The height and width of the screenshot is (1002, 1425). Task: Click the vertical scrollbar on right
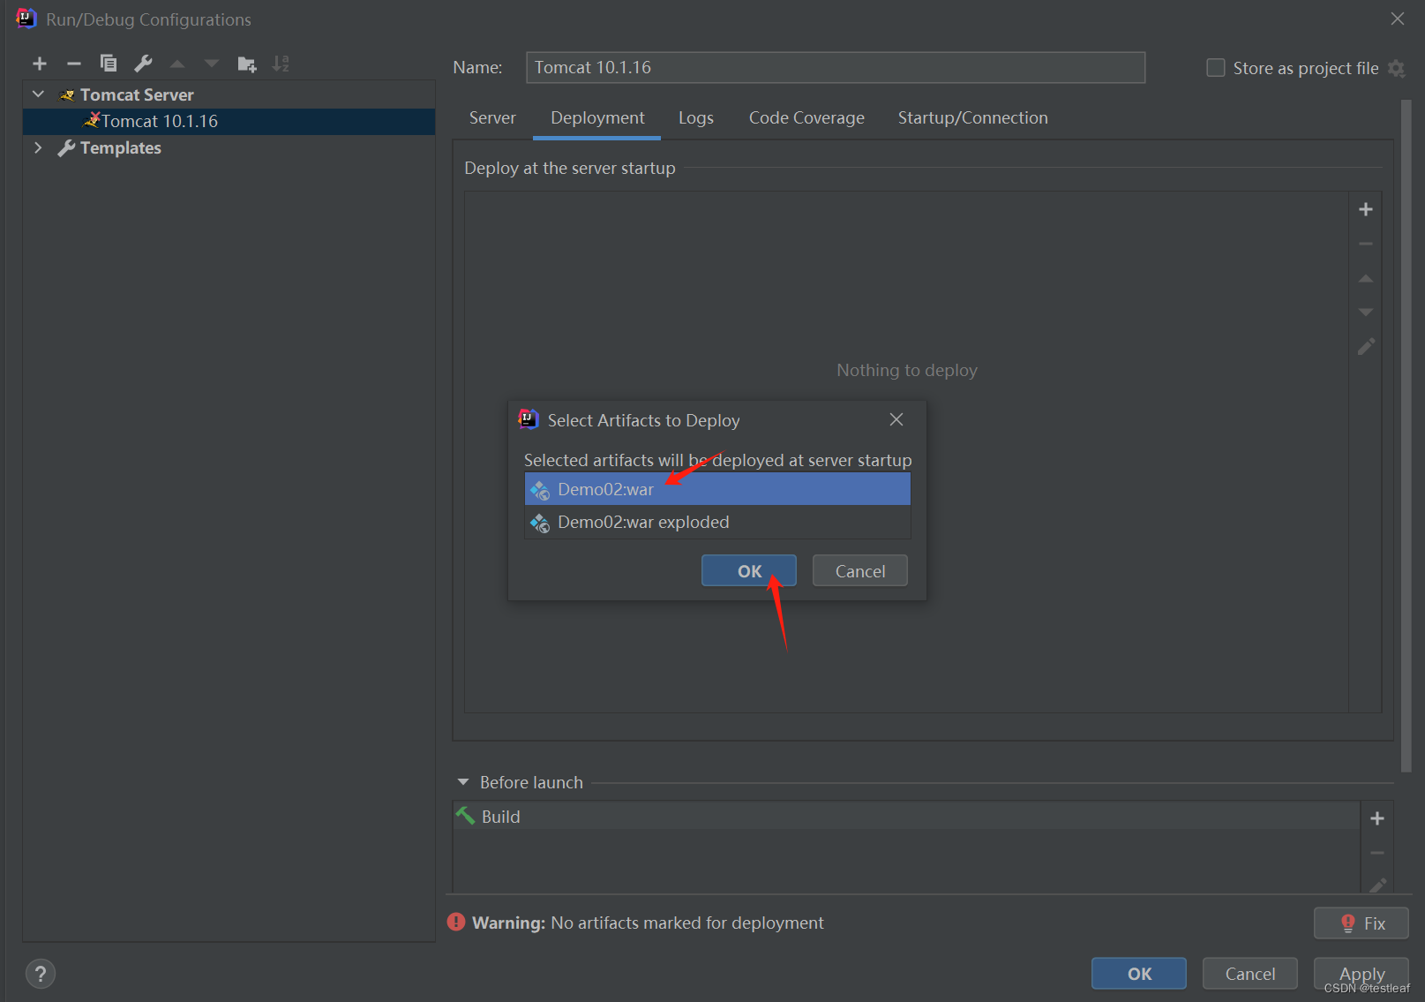pos(1406,436)
